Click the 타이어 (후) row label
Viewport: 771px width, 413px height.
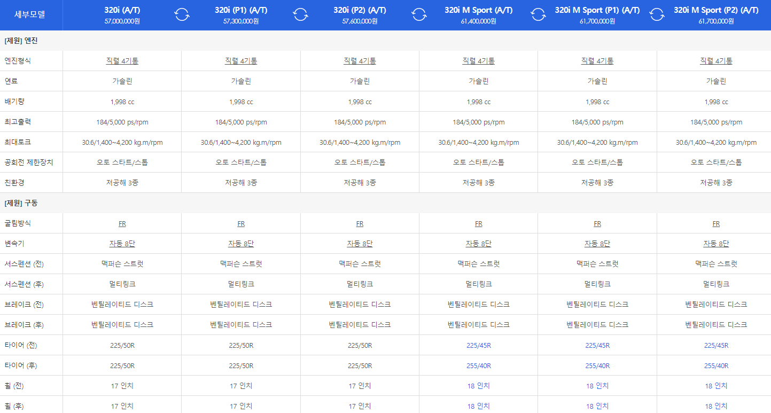(21, 365)
